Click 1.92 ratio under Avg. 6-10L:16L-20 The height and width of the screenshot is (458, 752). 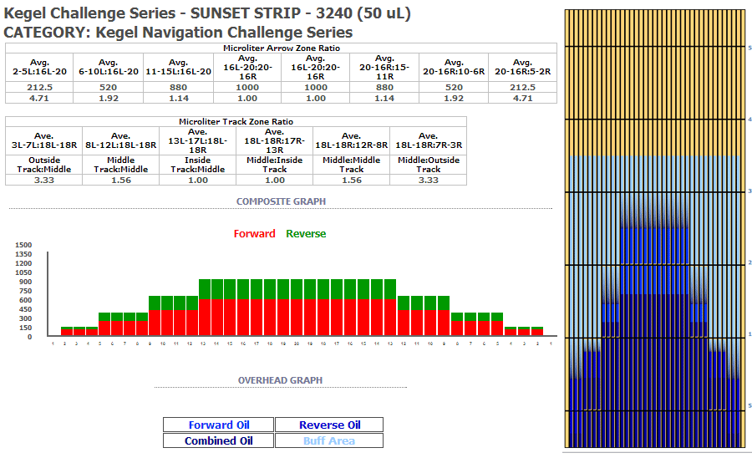(109, 99)
